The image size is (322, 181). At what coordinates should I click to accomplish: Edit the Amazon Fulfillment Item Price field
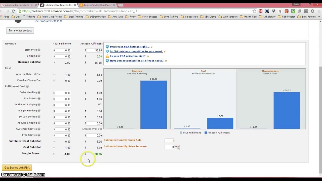(95, 50)
